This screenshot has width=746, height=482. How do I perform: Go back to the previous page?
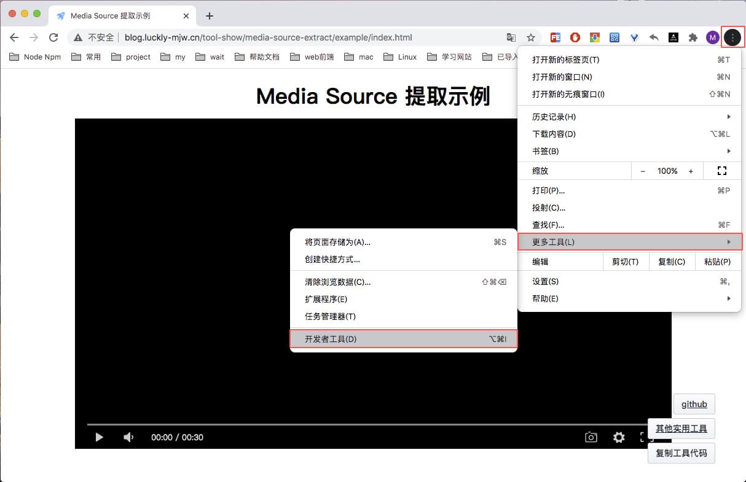(14, 37)
